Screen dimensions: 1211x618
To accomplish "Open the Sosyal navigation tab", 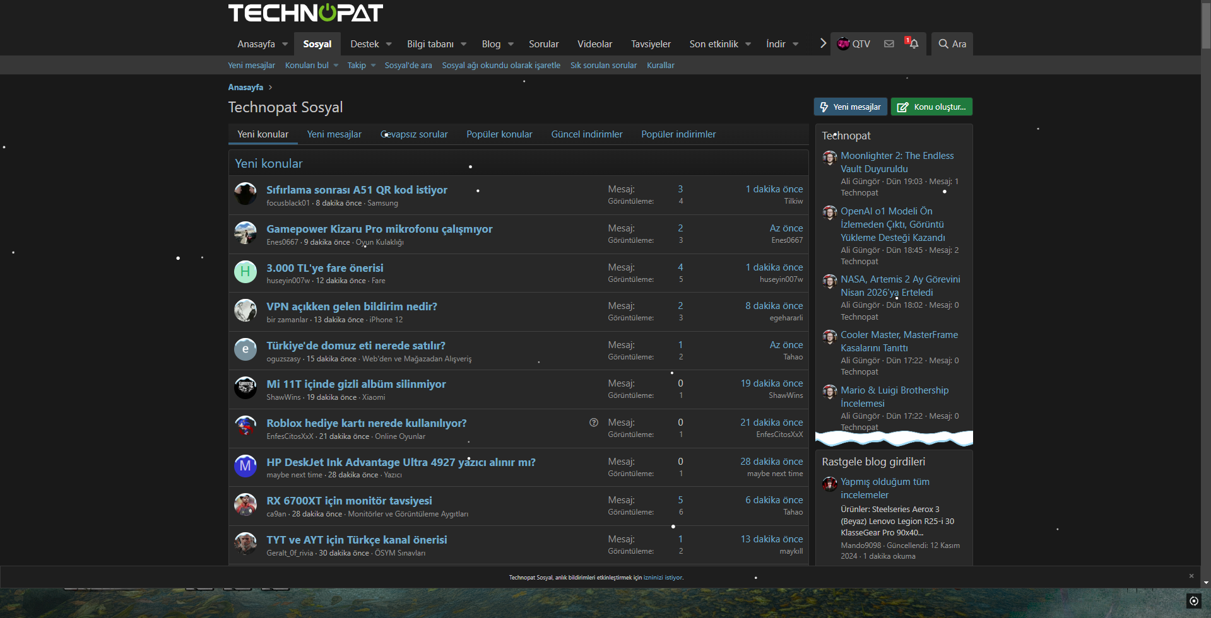I will [317, 44].
